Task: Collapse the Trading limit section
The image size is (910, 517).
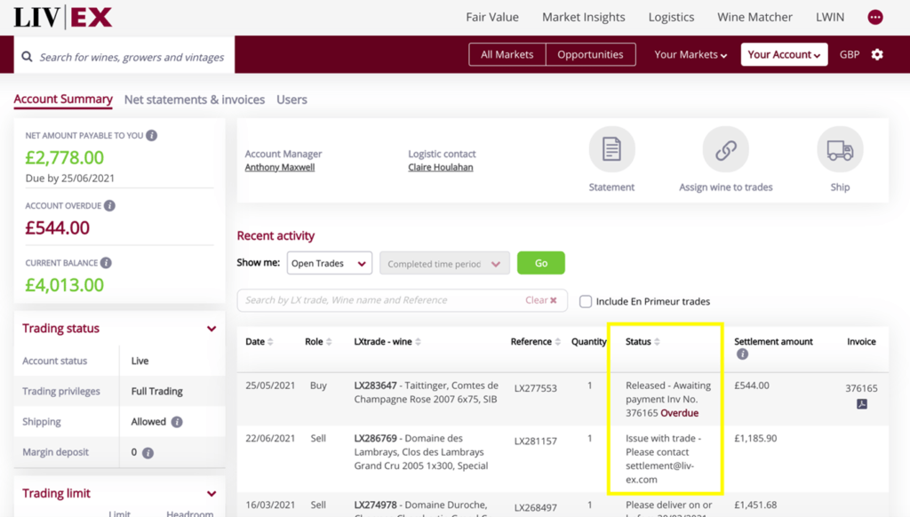Action: coord(212,494)
